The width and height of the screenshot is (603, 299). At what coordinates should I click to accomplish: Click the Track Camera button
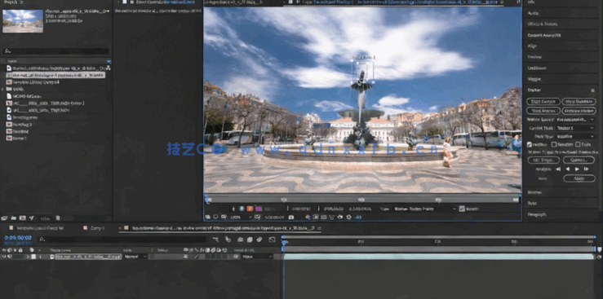tap(543, 101)
